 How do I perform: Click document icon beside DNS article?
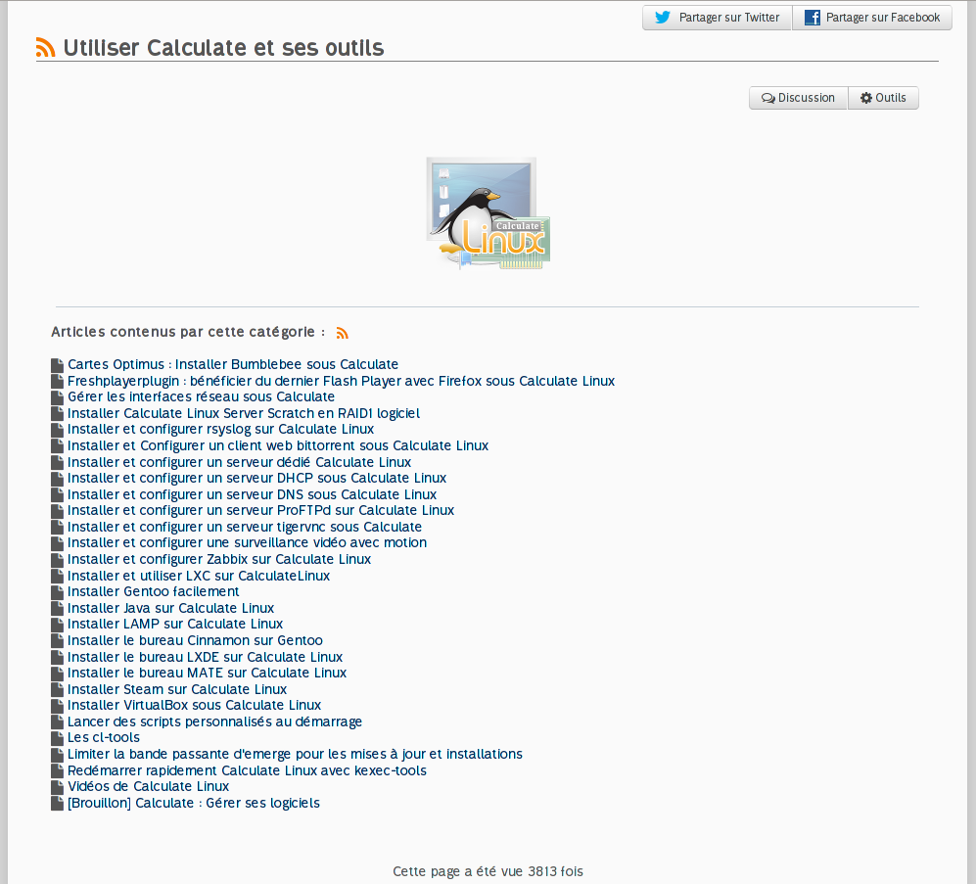pyautogui.click(x=57, y=495)
